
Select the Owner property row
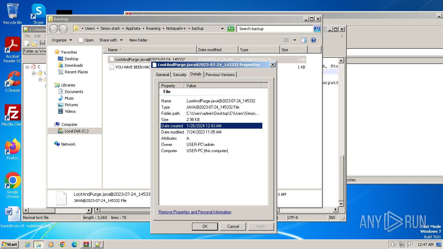211,145
